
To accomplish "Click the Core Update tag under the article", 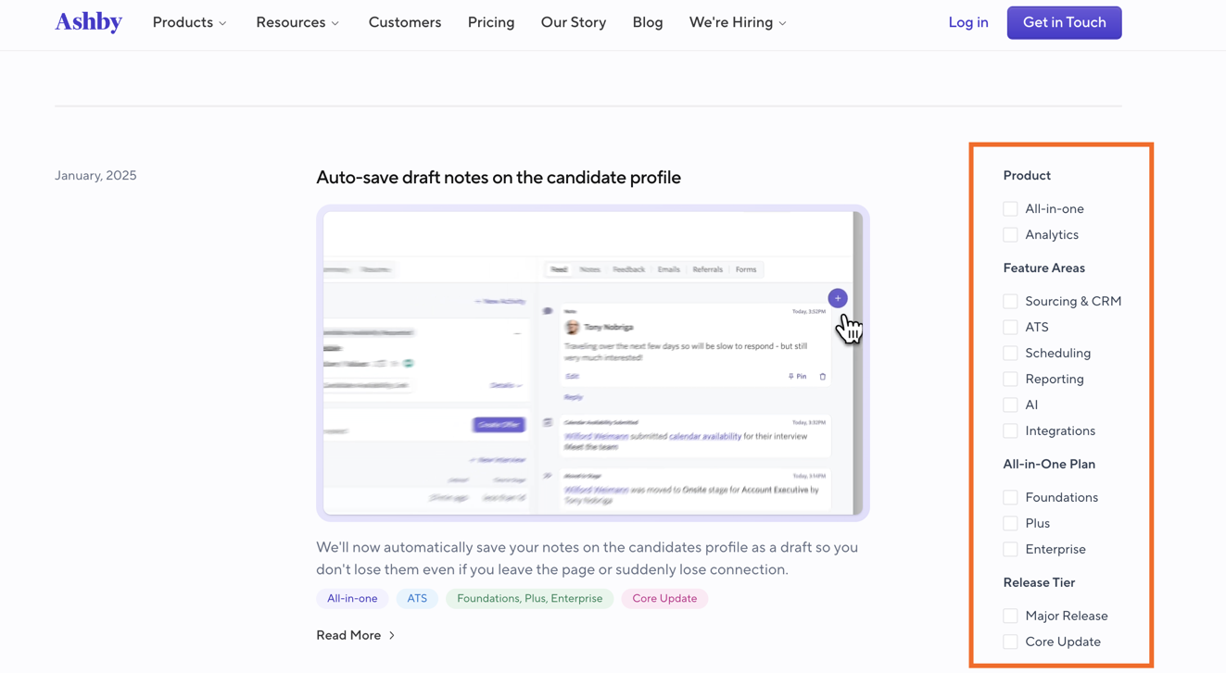I will click(664, 599).
